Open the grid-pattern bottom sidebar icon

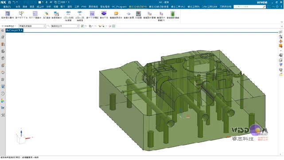pyautogui.click(x=3, y=115)
